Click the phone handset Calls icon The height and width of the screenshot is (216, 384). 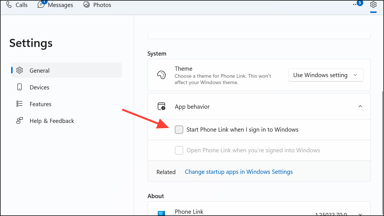point(9,5)
